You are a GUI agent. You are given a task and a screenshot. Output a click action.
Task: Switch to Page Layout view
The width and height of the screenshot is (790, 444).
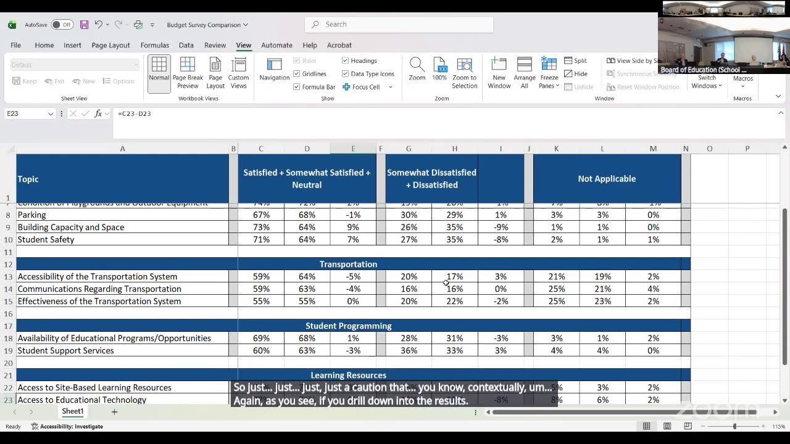tap(215, 73)
